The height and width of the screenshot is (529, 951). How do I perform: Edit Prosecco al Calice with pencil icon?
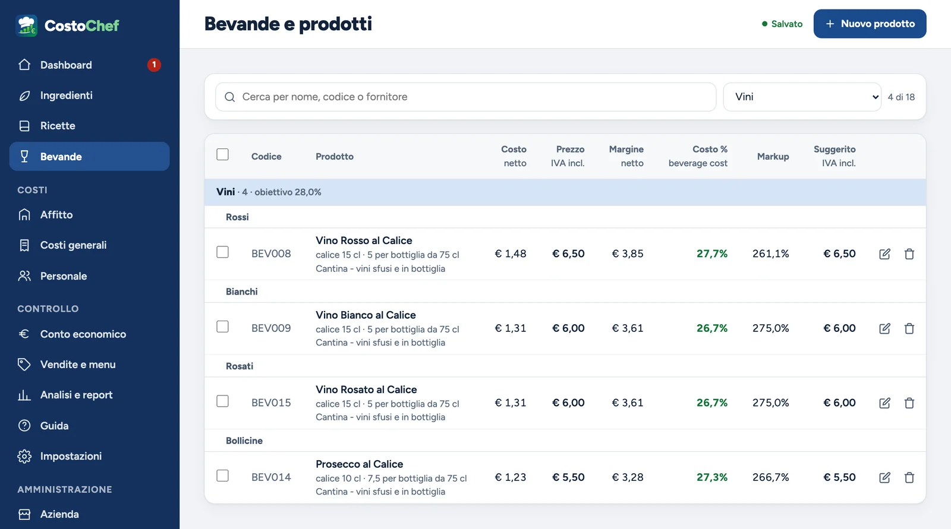(x=884, y=477)
